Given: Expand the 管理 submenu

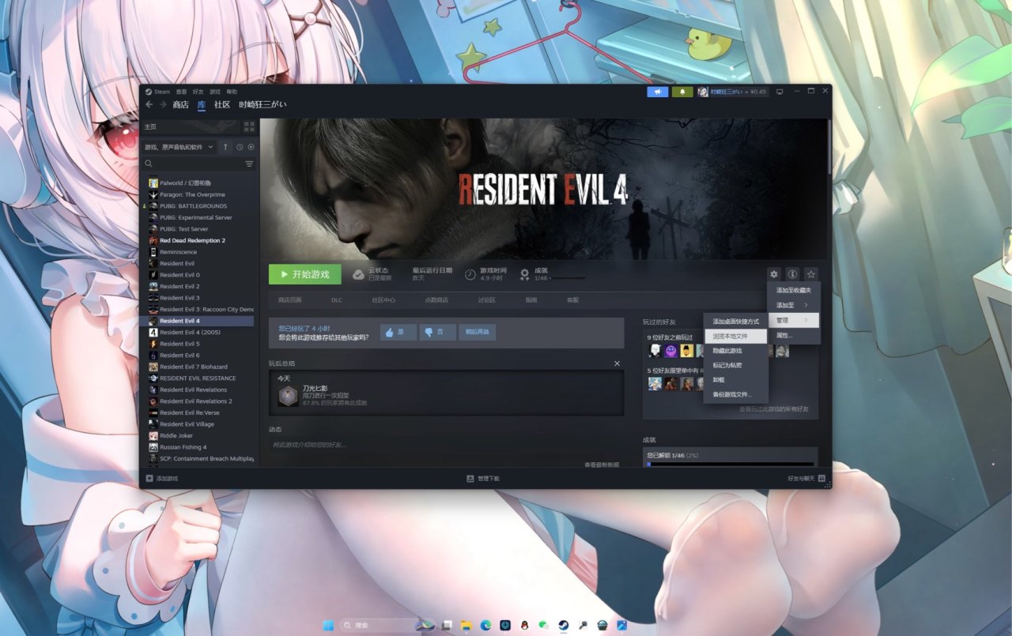Looking at the screenshot, I should click(794, 320).
